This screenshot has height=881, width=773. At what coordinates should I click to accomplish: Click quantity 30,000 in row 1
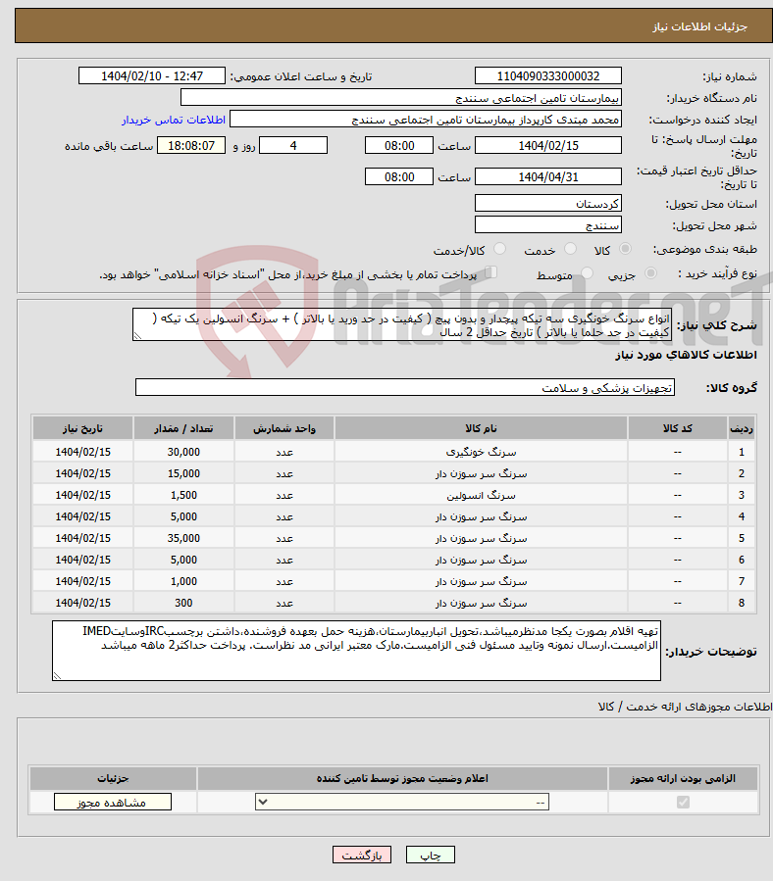tap(183, 452)
